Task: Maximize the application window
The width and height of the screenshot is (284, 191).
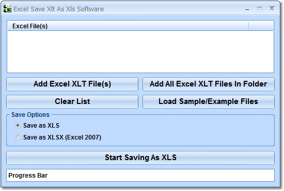Action: tap(259, 8)
